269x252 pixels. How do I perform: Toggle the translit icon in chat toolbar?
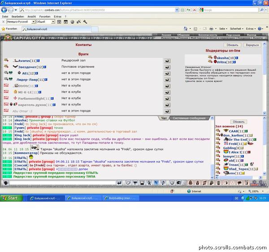tap(156, 183)
